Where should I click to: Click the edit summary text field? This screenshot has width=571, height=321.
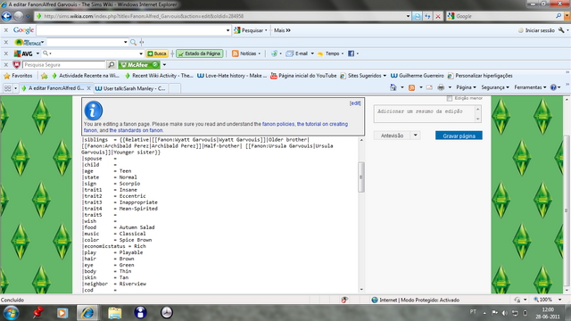click(x=425, y=113)
